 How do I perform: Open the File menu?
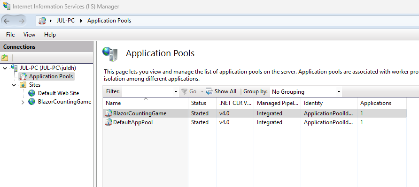coord(10,35)
